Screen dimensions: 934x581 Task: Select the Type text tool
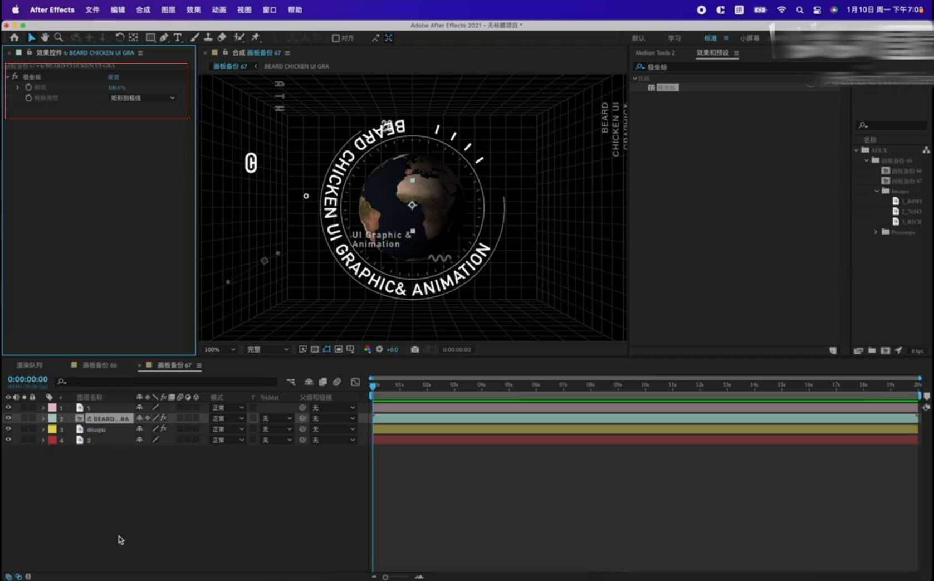[x=178, y=37]
